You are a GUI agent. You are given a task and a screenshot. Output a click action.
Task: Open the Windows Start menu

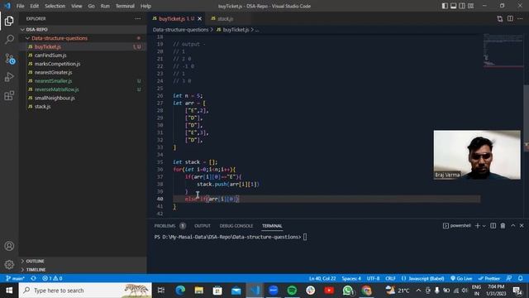click(9, 291)
